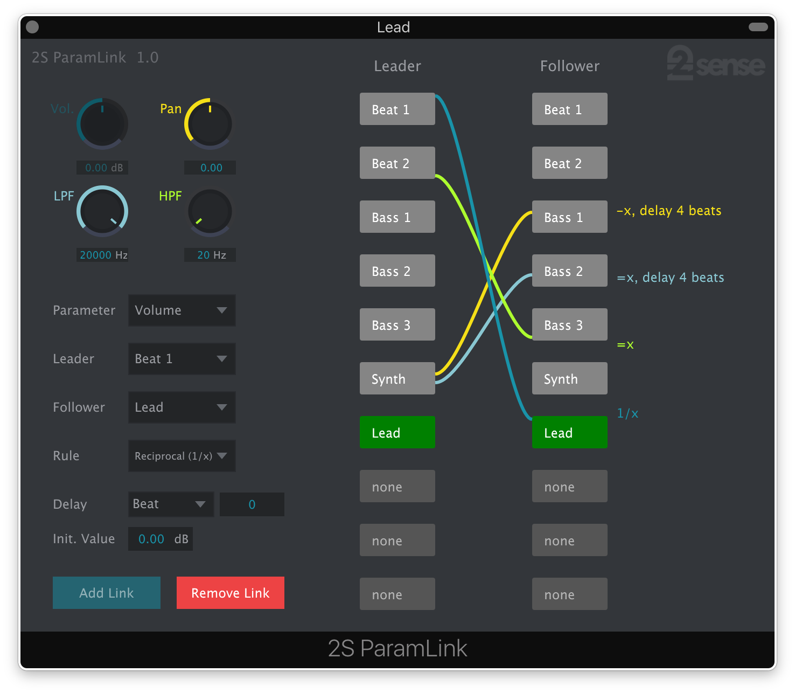Click the red Remove Link button
Screen dimensions: 795x693
[231, 593]
